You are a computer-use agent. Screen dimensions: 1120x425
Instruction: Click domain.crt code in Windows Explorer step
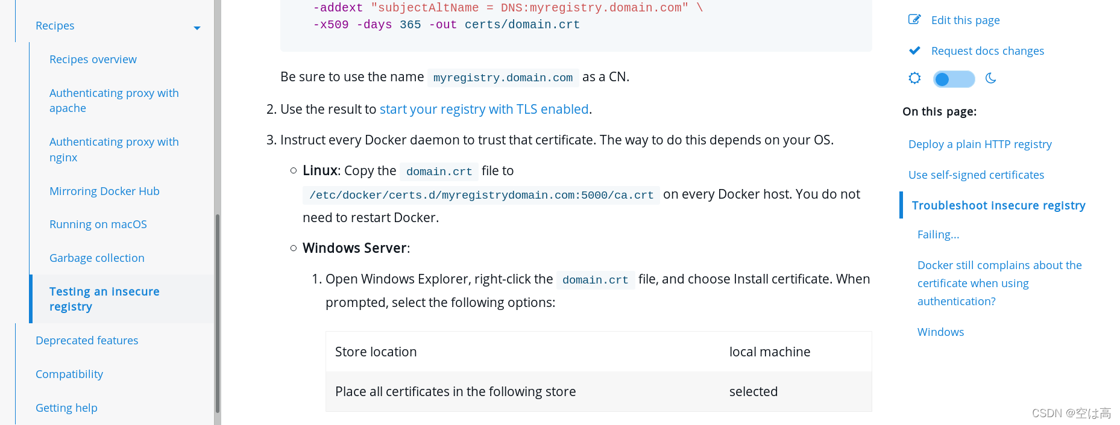[x=595, y=280]
